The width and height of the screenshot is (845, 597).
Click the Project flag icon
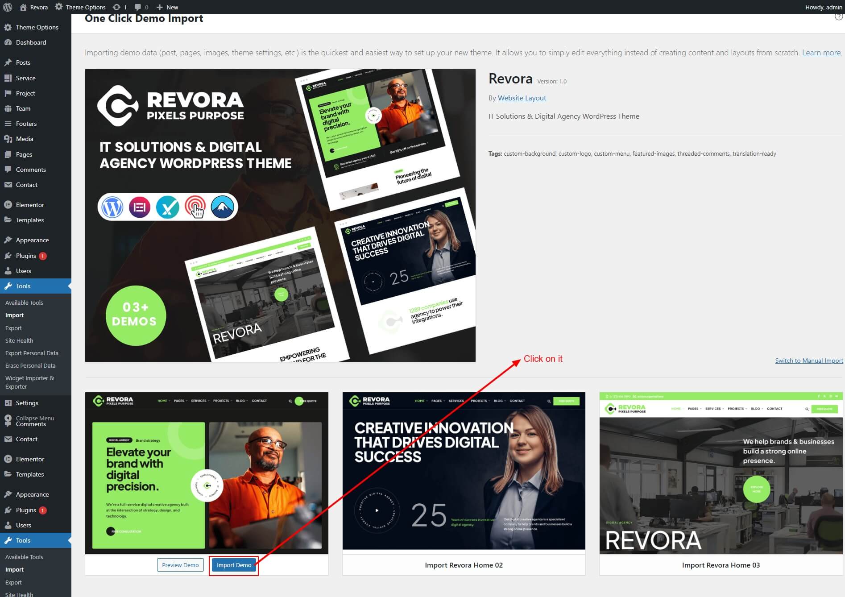8,93
